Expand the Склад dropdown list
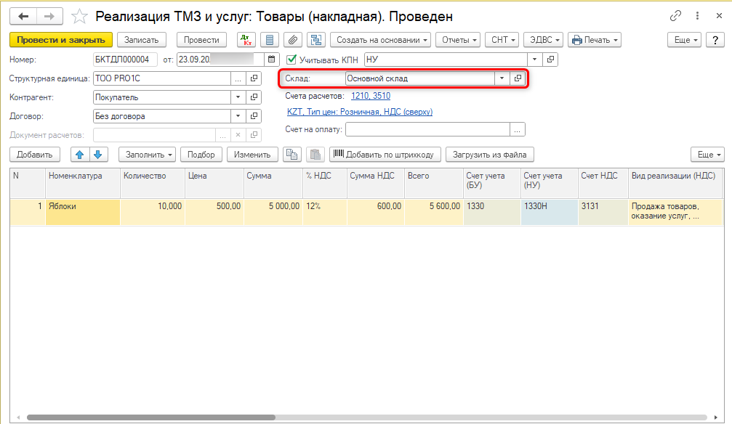The image size is (732, 424). (x=502, y=78)
